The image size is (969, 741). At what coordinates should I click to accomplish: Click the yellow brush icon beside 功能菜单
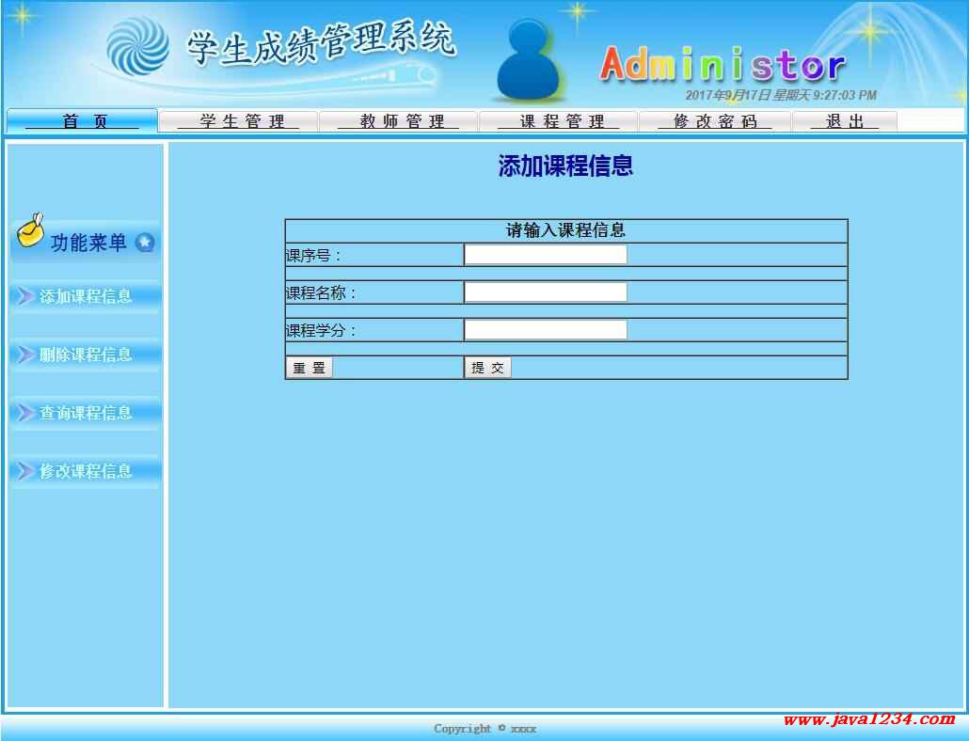[x=31, y=230]
